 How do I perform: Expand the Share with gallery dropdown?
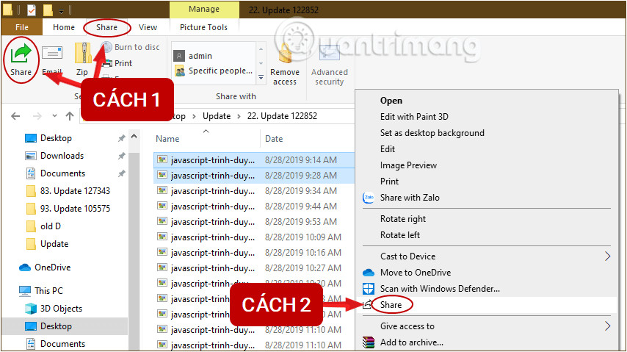[x=261, y=77]
